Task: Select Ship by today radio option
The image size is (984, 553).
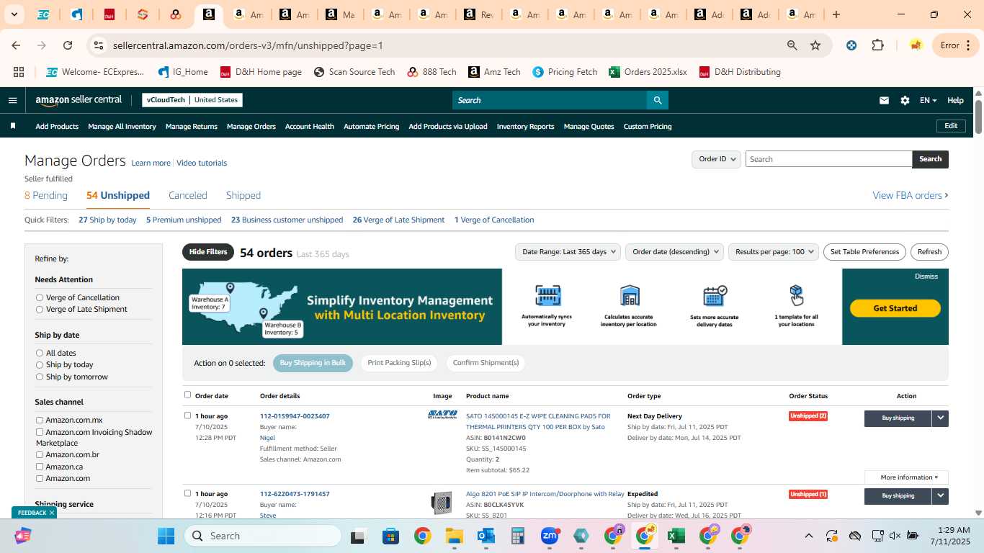Action: point(40,365)
